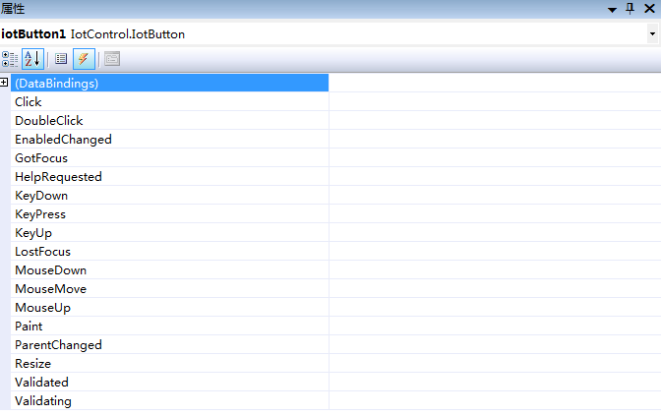Select the DoubleClick event
Image resolution: width=661 pixels, height=416 pixels.
click(x=169, y=121)
